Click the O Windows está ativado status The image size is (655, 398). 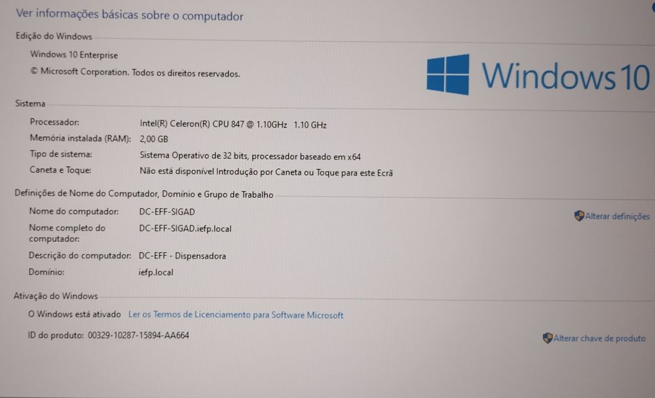(75, 314)
